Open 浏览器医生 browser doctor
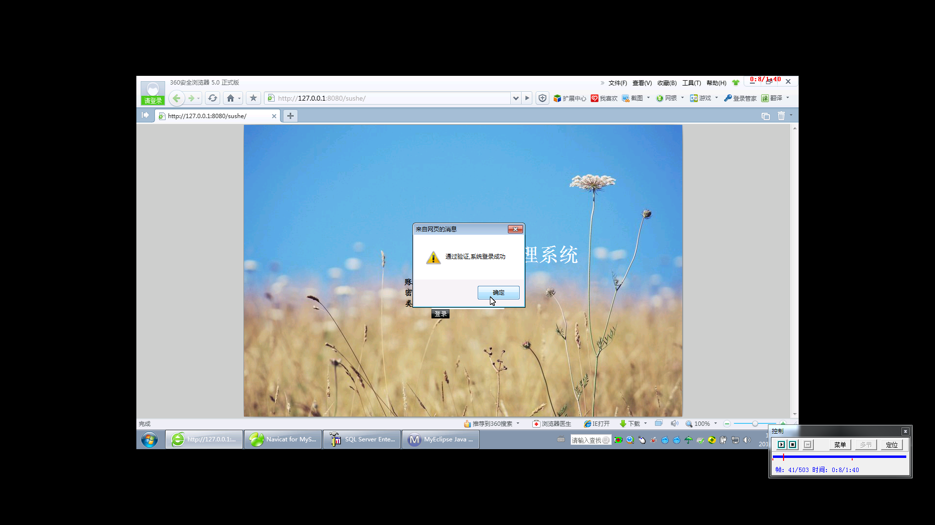935x525 pixels. (x=552, y=424)
